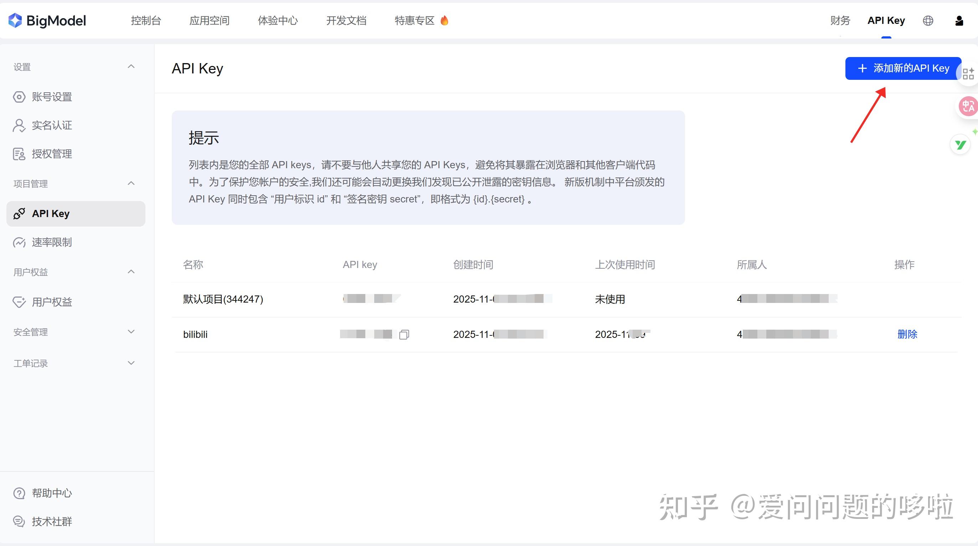Select 速率限制 in the sidebar

(x=52, y=242)
